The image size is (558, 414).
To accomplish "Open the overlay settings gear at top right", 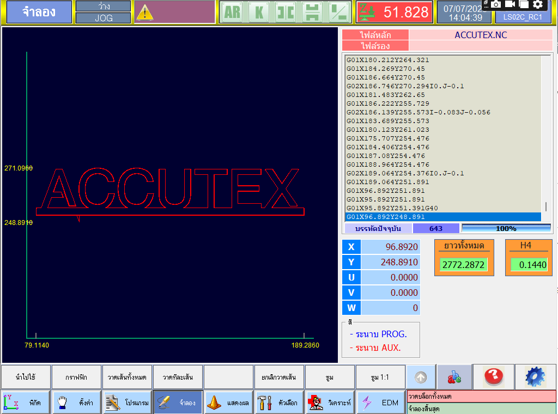I will (538, 4).
